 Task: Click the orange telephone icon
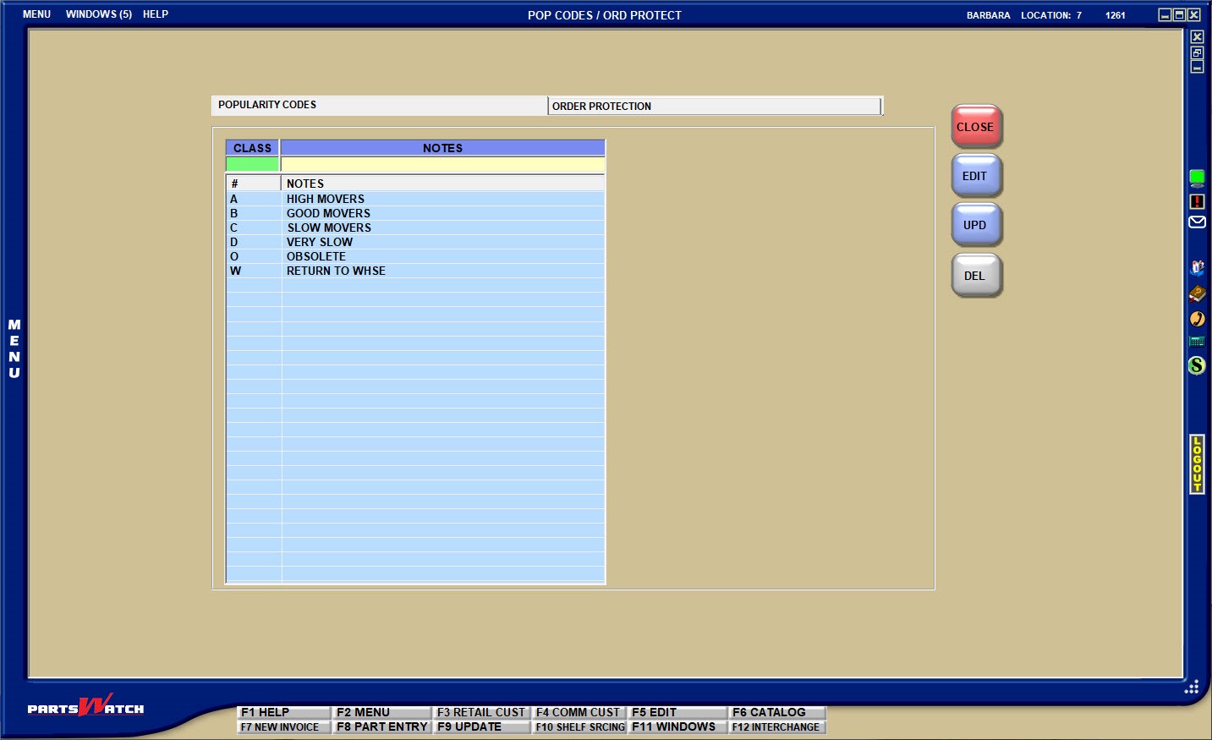coord(1197,319)
